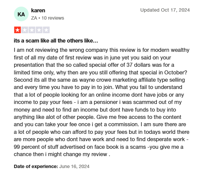Open reviewer karen's profile name
The height and width of the screenshot is (176, 210).
38,10
